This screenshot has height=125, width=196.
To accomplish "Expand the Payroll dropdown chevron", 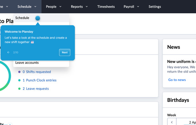I will pos(138,7).
